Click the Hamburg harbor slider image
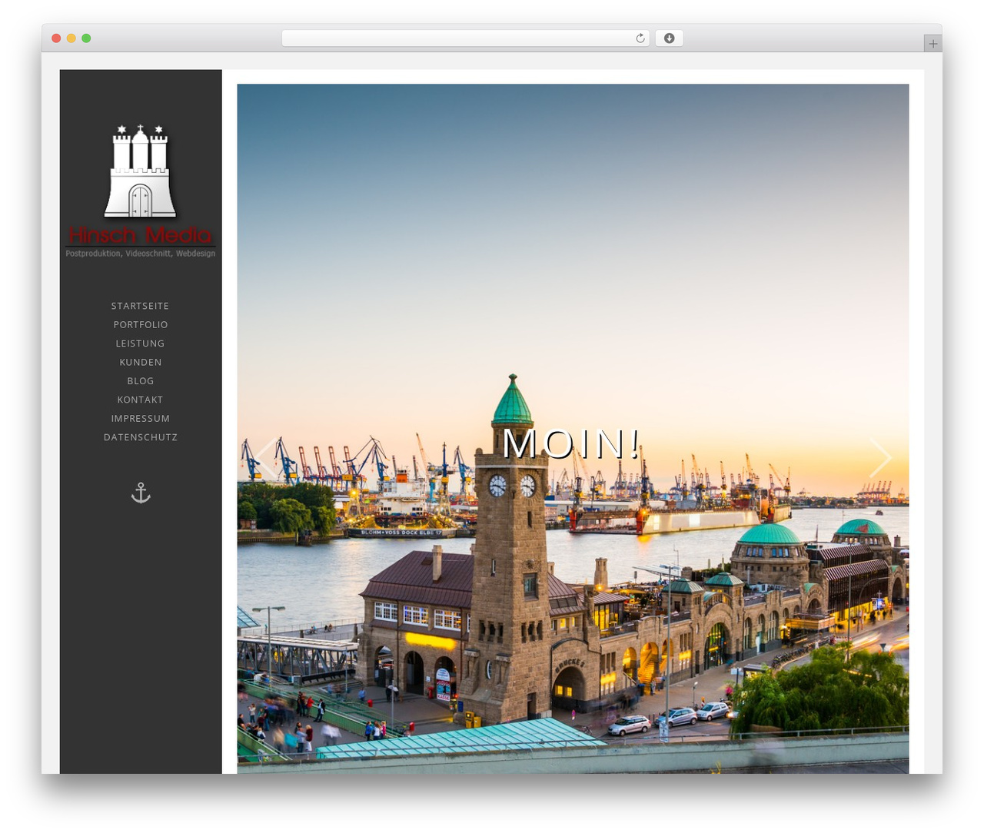This screenshot has width=984, height=833. coord(573,429)
